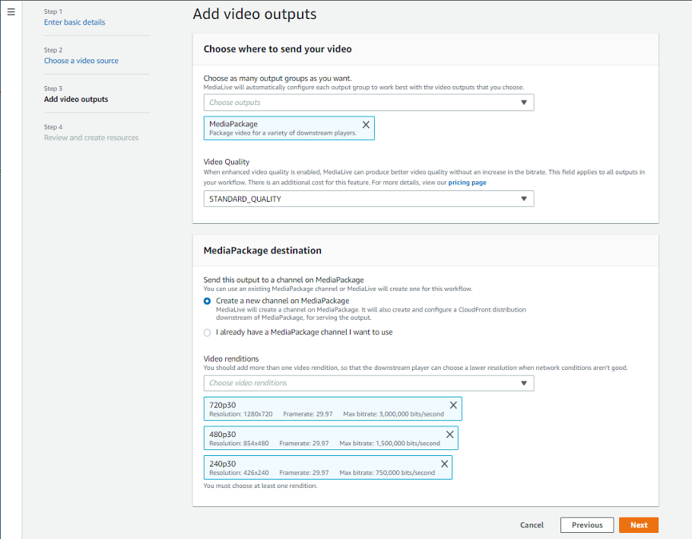Click the 480p30 rendition card
The height and width of the screenshot is (539, 692).
319,438
